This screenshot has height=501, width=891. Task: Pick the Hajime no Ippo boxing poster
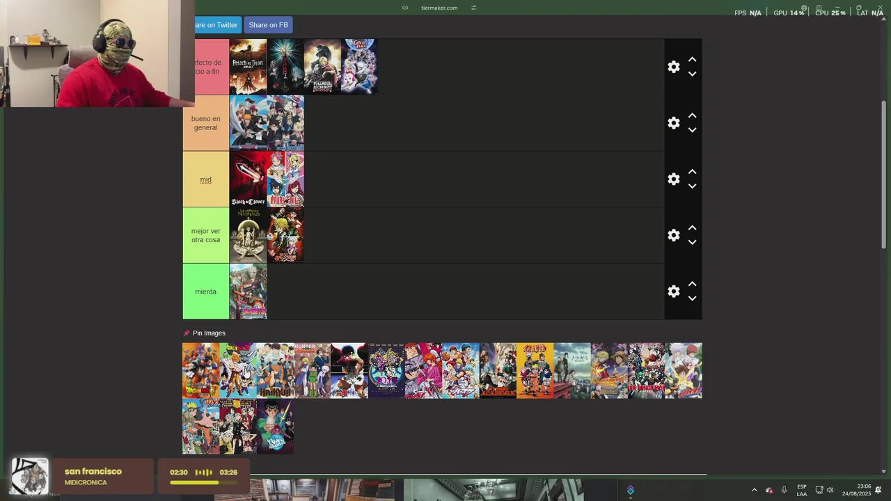point(349,370)
